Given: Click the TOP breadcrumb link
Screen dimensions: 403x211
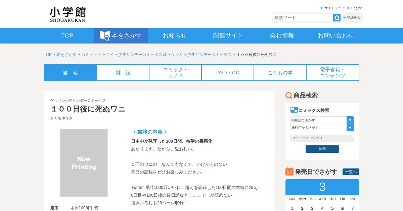Looking at the screenshot, I should [48, 55].
